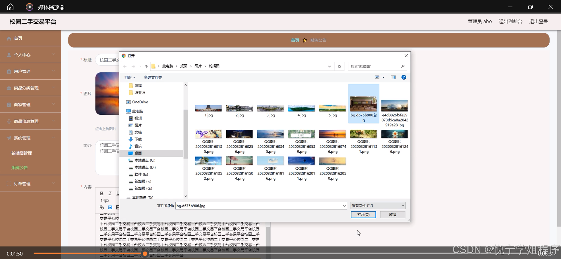Open the 下载 folder in tree
The image size is (561, 259).
[x=135, y=139]
